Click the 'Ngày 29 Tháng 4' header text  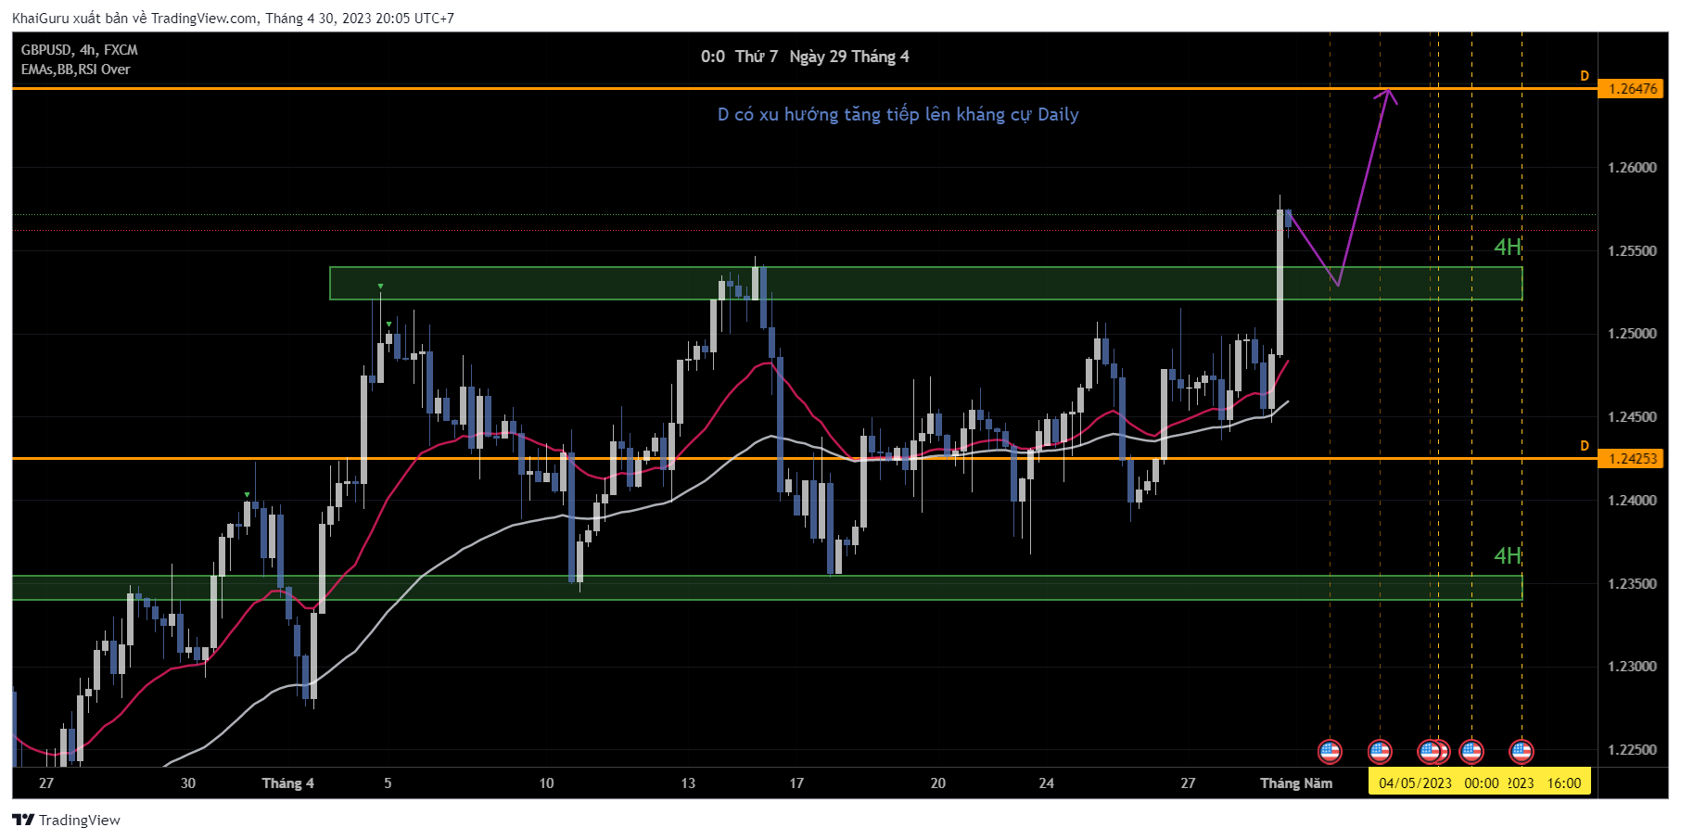(x=849, y=57)
